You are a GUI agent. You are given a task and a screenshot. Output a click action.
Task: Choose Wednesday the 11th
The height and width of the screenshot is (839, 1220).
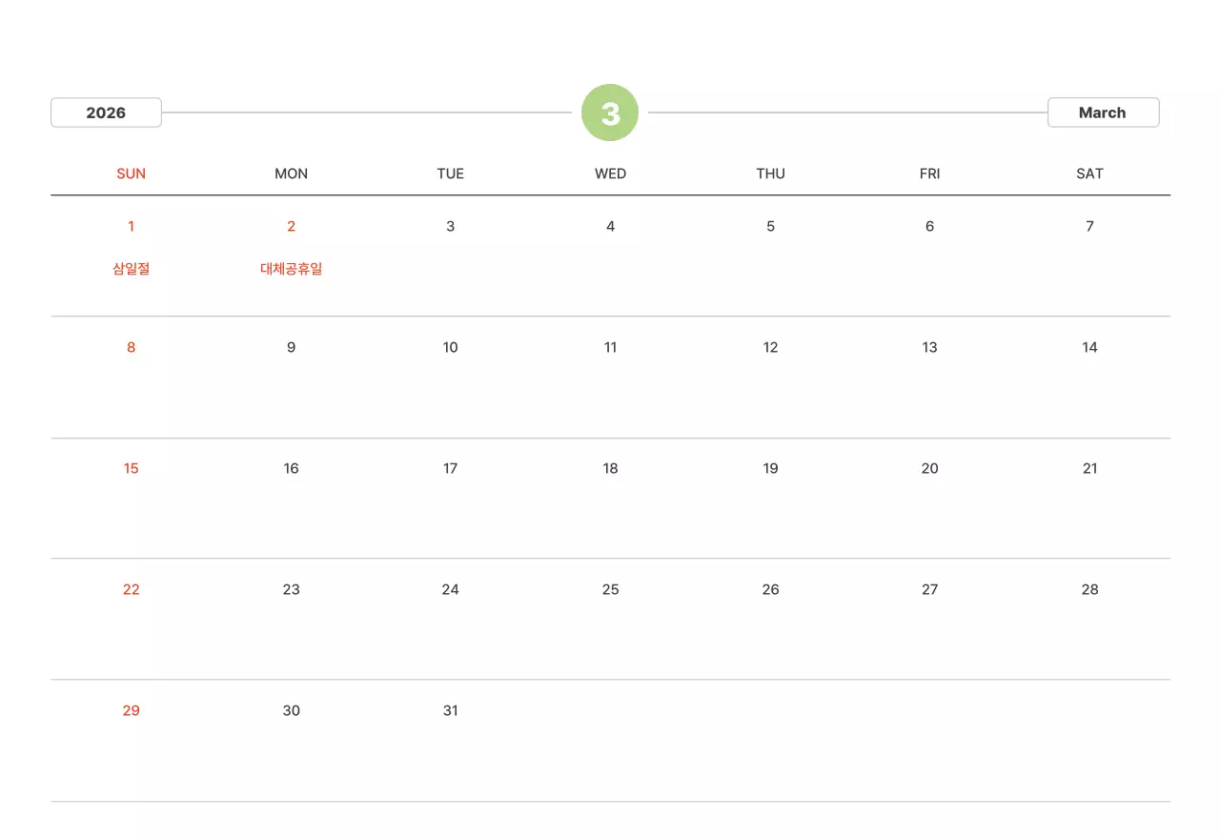tap(610, 347)
